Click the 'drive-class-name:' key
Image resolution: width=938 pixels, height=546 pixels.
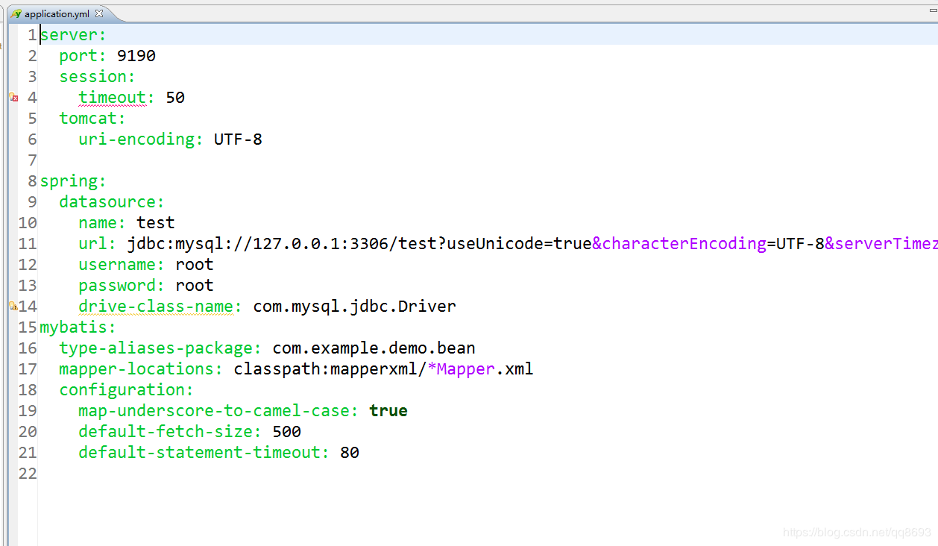[160, 307]
